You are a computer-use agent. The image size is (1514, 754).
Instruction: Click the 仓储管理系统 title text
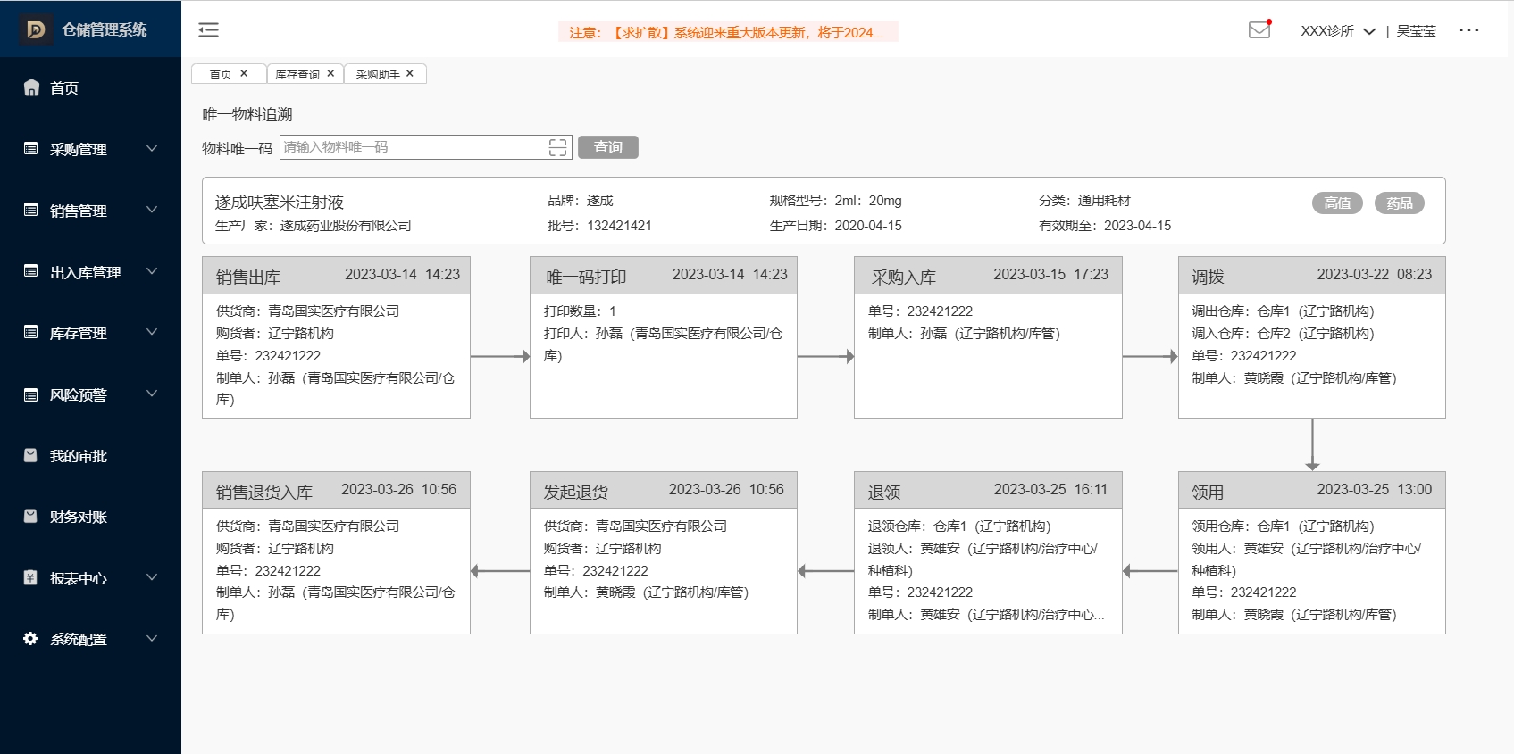(x=105, y=29)
